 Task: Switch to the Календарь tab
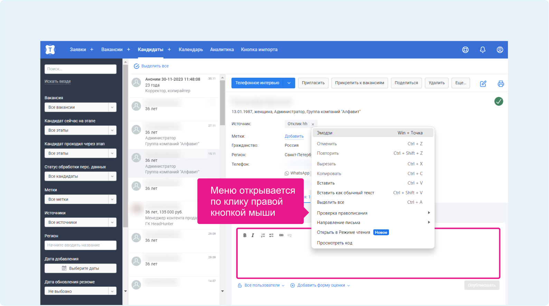tap(191, 50)
